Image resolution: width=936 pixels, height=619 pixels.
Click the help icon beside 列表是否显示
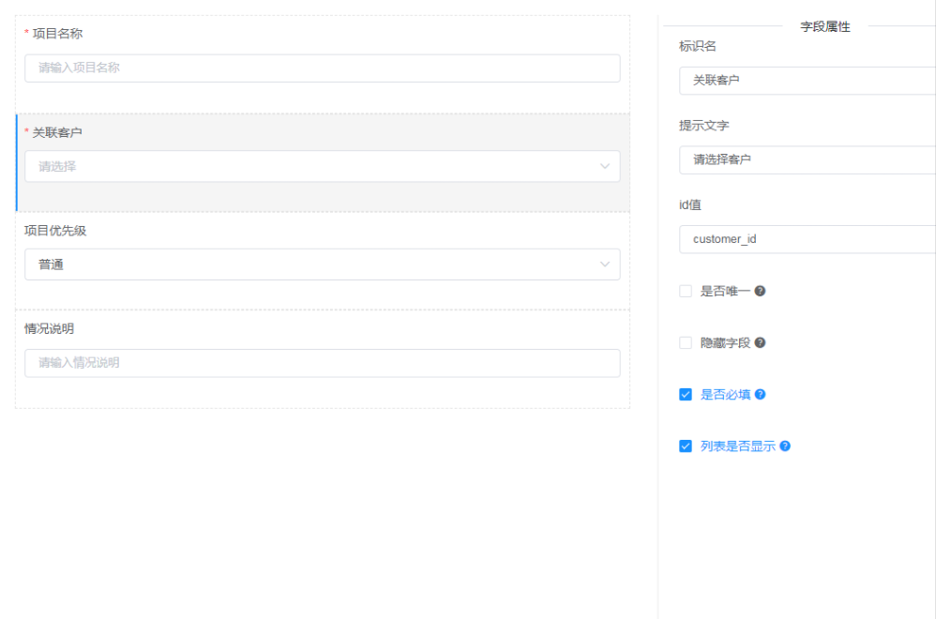click(x=786, y=445)
